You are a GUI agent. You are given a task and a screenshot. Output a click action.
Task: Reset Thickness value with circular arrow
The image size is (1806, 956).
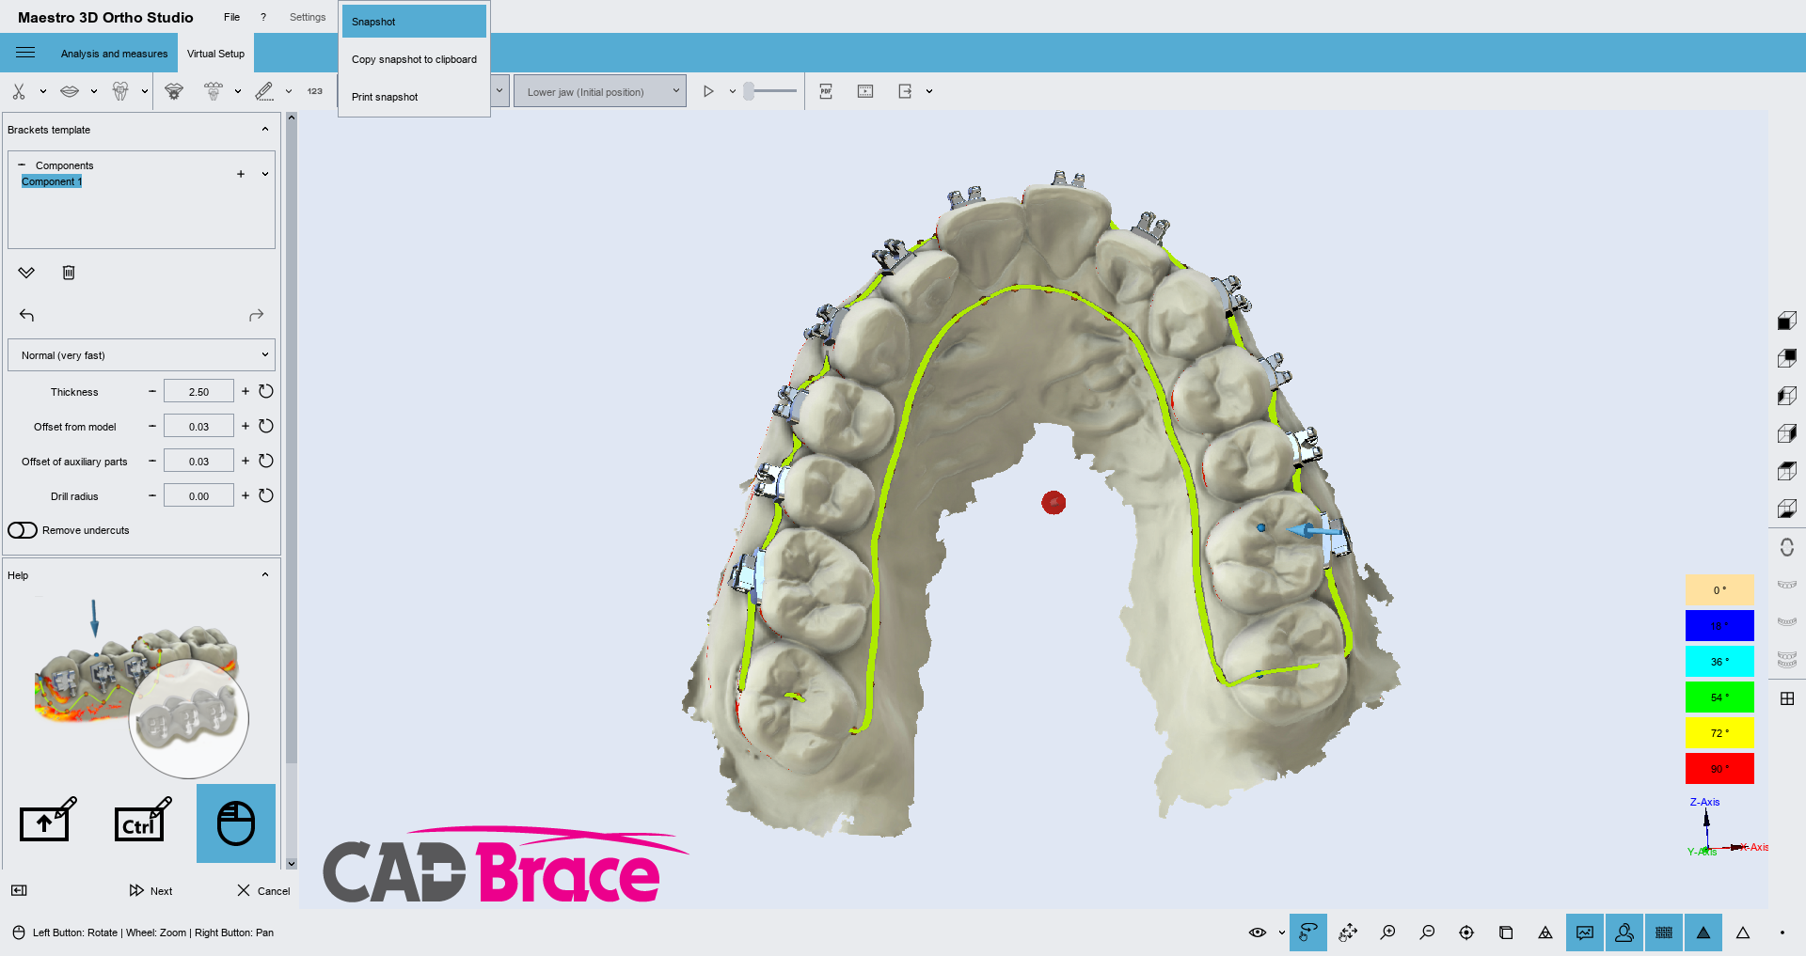pyautogui.click(x=266, y=391)
